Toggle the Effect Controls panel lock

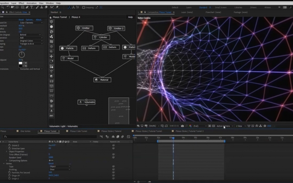click(6, 12)
